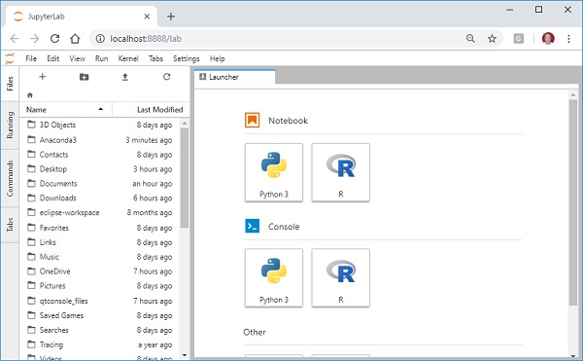The height and width of the screenshot is (361, 583).
Task: Open the View menu
Action: (77, 58)
